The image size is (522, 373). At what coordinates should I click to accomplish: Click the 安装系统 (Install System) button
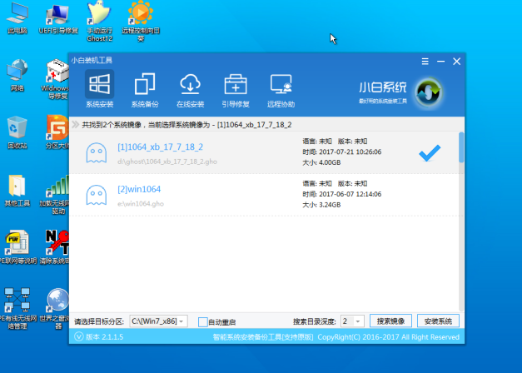click(437, 321)
